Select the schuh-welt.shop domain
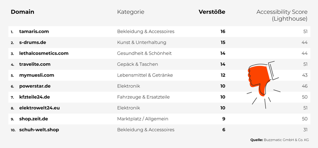This screenshot has height=148, width=318. (x=39, y=130)
